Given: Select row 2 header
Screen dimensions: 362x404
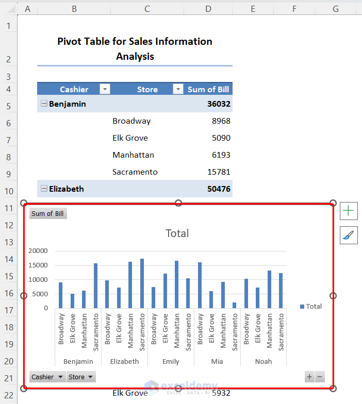Looking at the screenshot, I should click(8, 49).
